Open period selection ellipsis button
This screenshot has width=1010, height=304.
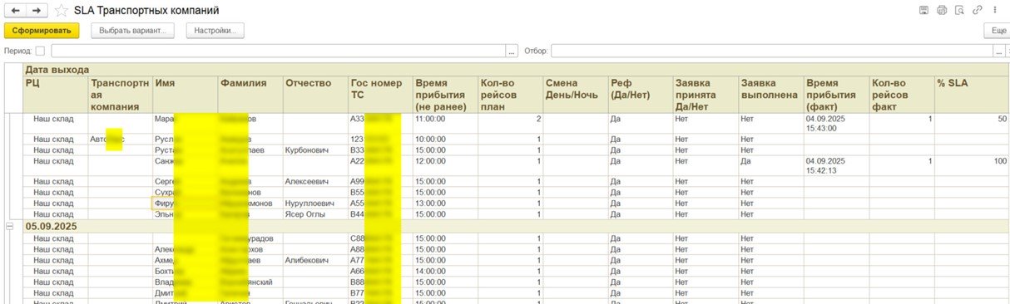point(512,51)
